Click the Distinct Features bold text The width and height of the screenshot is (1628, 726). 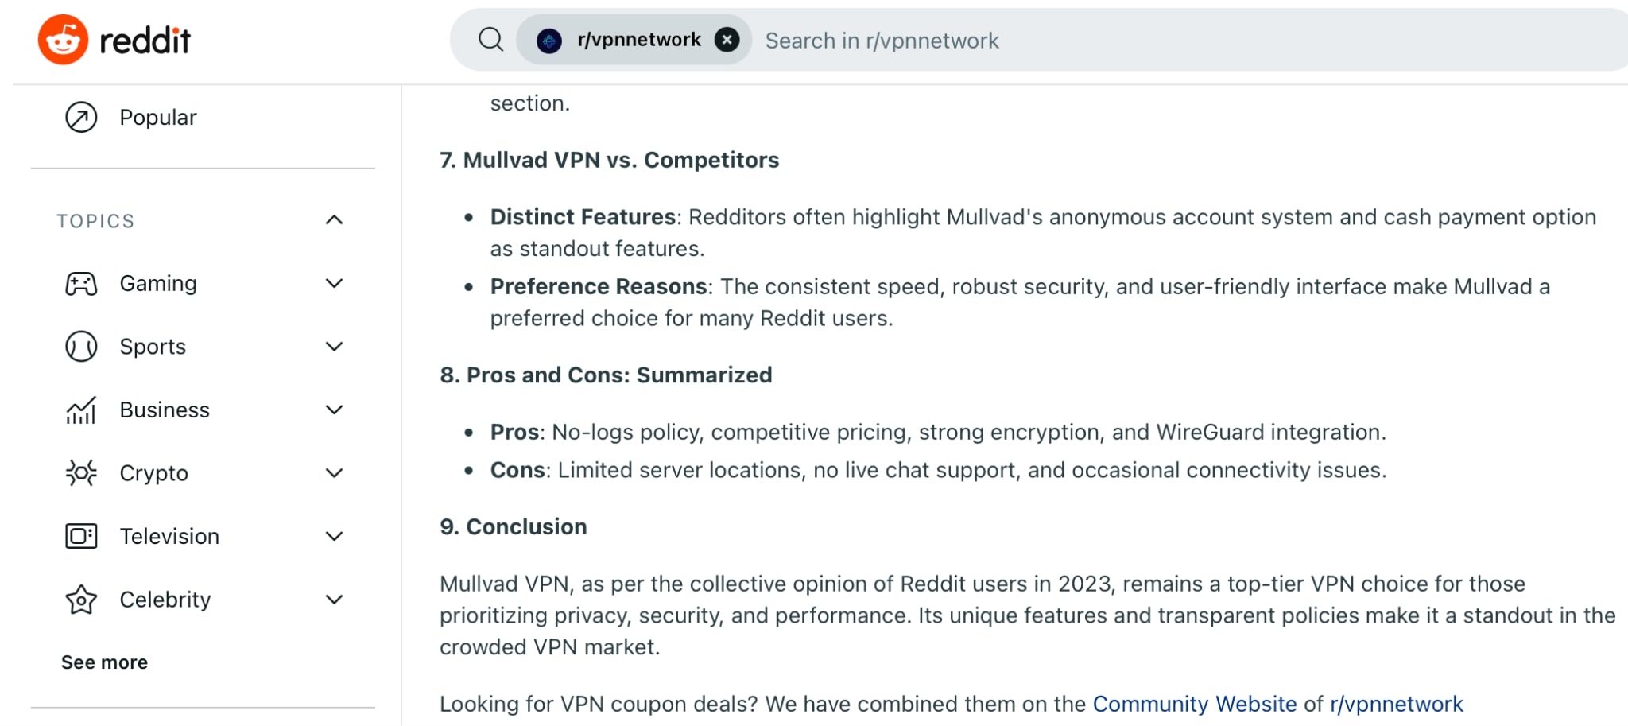pyautogui.click(x=583, y=217)
